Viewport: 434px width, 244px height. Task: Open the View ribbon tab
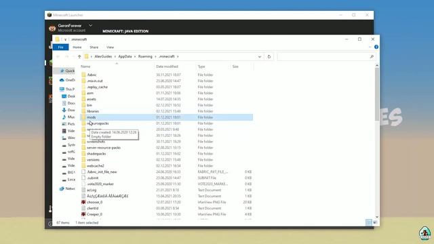tap(110, 47)
